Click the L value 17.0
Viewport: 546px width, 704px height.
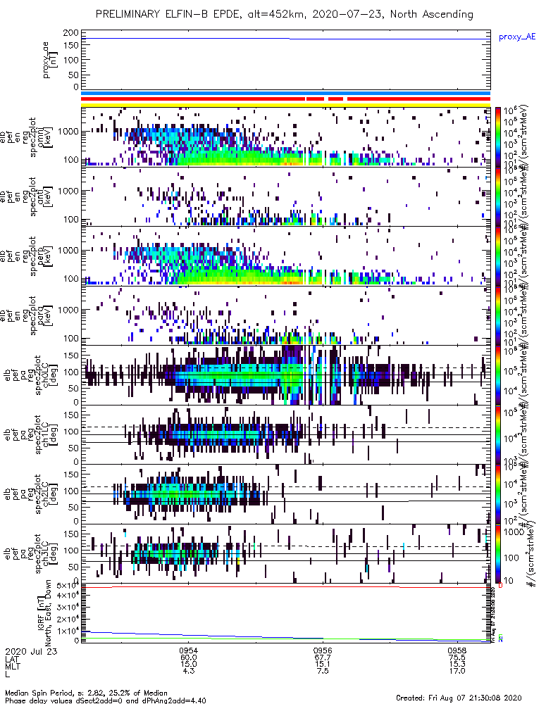point(457,671)
